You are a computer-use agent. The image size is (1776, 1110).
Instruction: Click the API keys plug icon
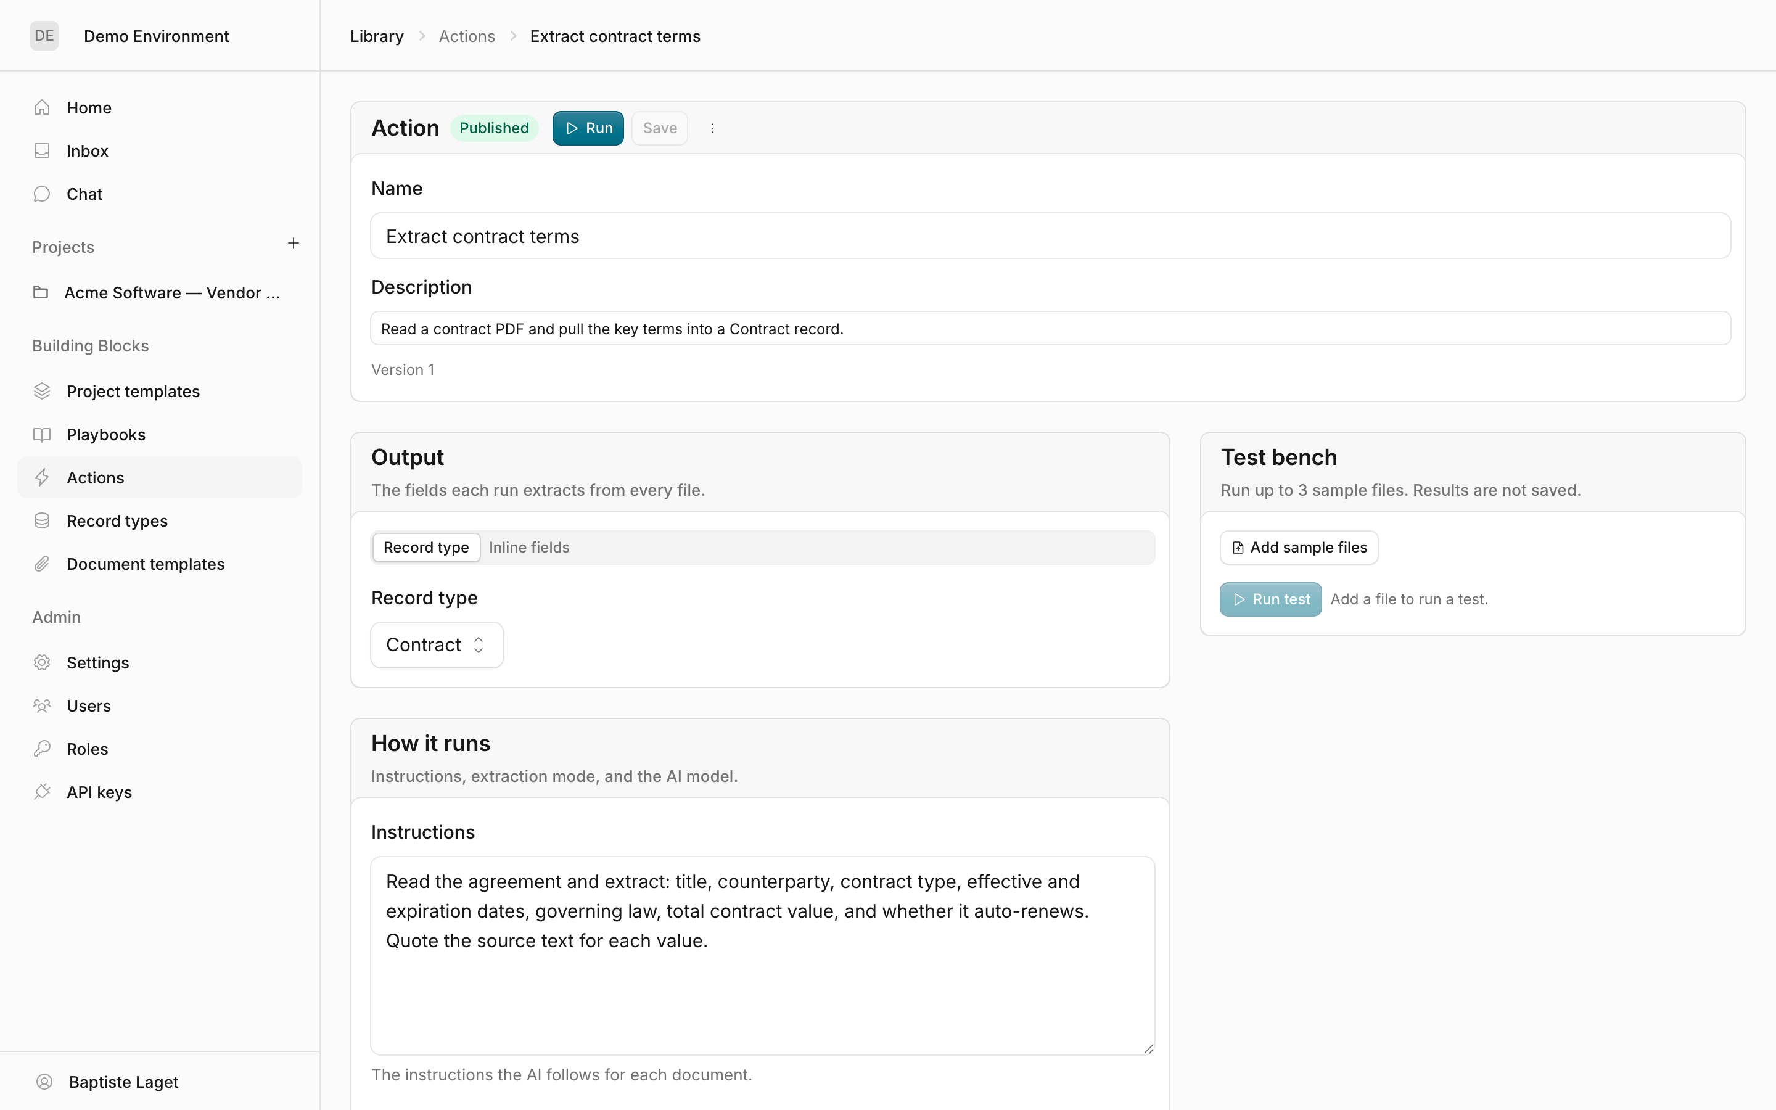(42, 792)
